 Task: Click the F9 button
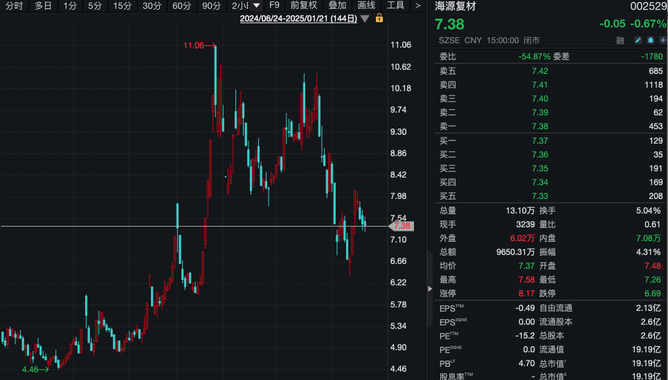[x=274, y=6]
